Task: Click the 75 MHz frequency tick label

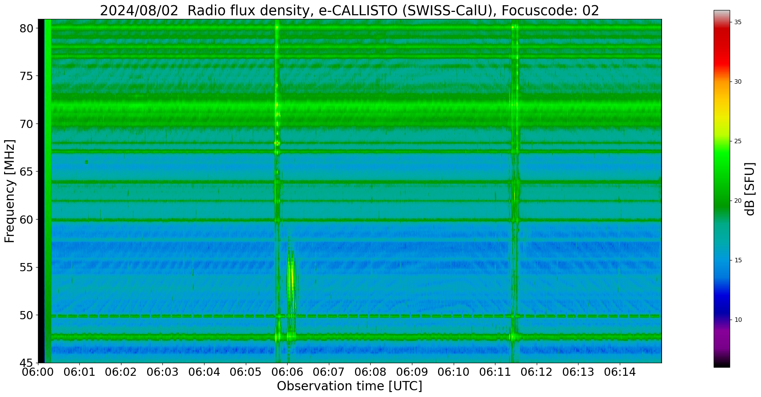Action: tap(27, 76)
